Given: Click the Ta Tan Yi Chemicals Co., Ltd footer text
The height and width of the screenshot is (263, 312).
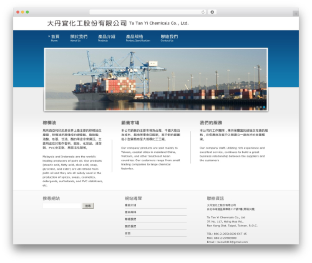Looking at the screenshot, I should 226,218.
